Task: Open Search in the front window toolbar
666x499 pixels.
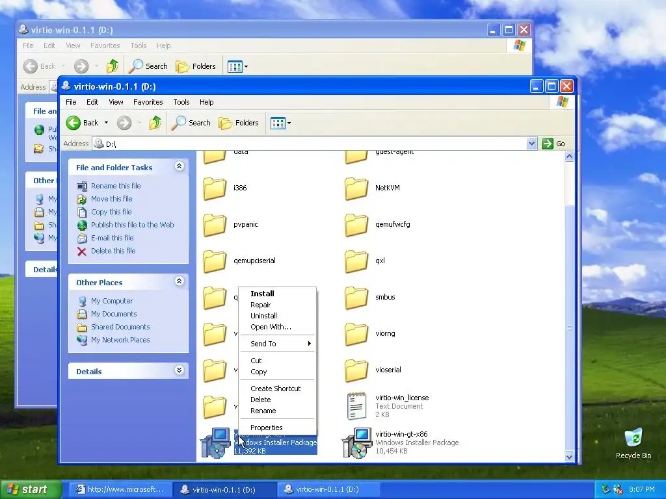Action: tap(191, 123)
